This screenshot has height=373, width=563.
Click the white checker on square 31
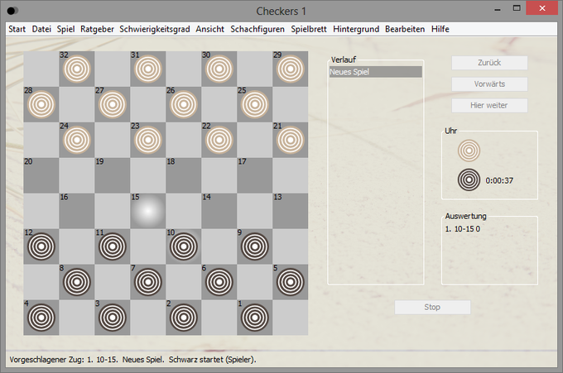pos(148,69)
